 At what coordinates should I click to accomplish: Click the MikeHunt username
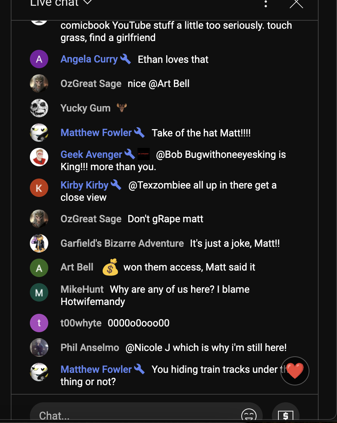82,289
